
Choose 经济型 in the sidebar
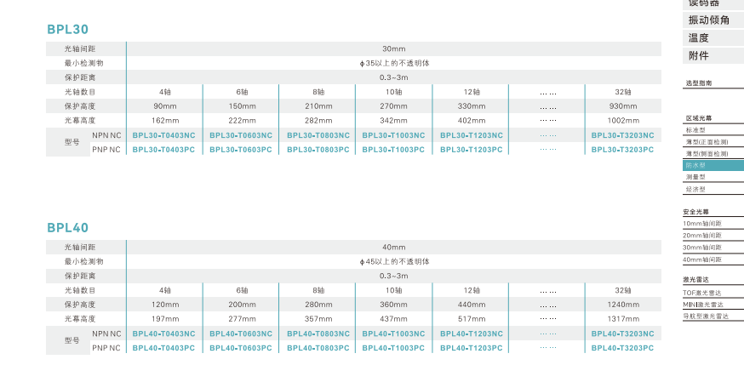coord(695,189)
